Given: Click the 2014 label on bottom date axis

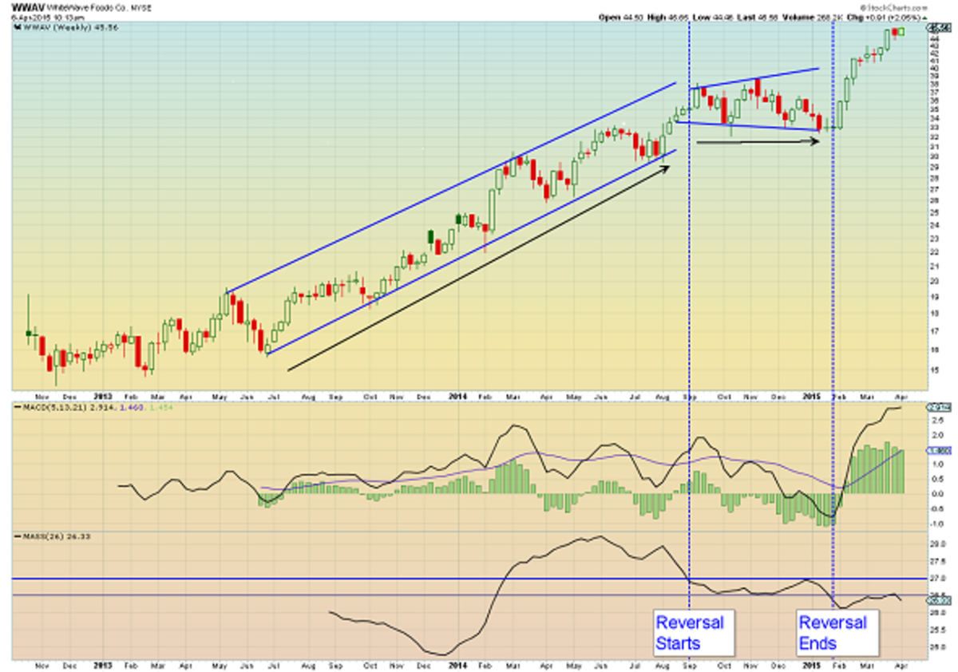Looking at the screenshot, I should (457, 664).
